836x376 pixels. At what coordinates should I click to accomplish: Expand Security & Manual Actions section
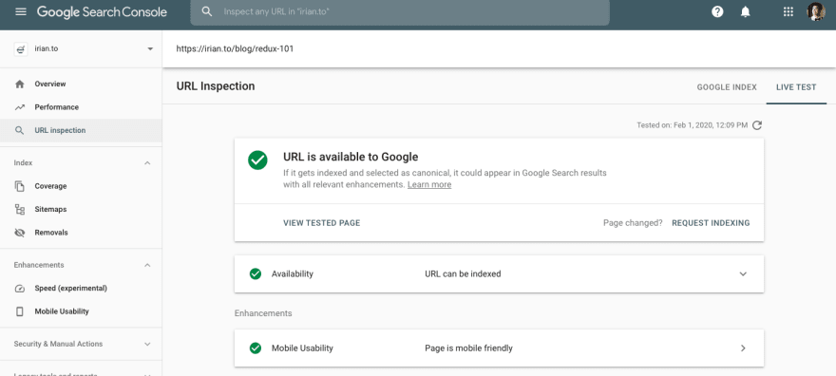coord(81,344)
